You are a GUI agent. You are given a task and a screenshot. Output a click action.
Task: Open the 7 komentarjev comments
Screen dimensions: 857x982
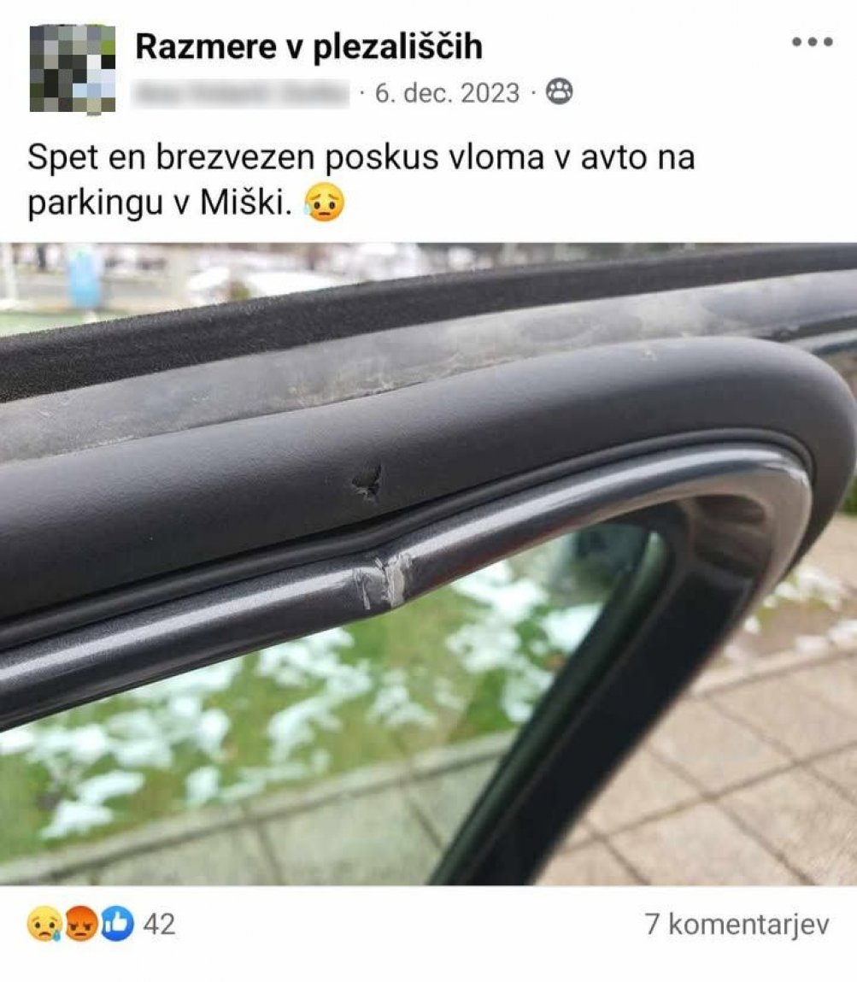click(737, 925)
